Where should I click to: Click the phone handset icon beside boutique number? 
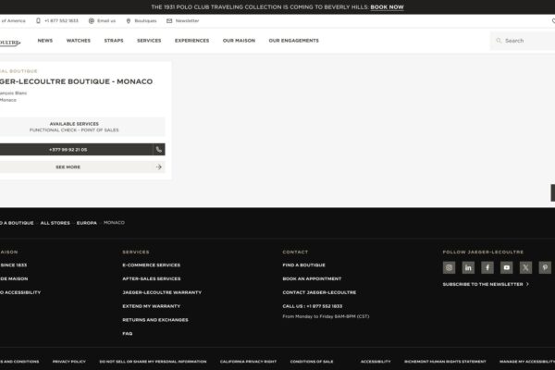click(x=159, y=150)
